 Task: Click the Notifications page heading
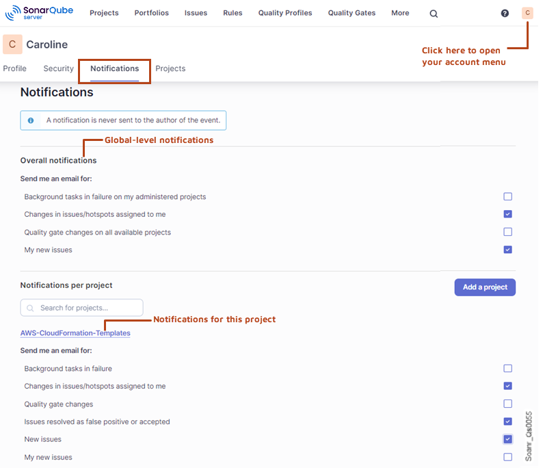pyautogui.click(x=57, y=93)
